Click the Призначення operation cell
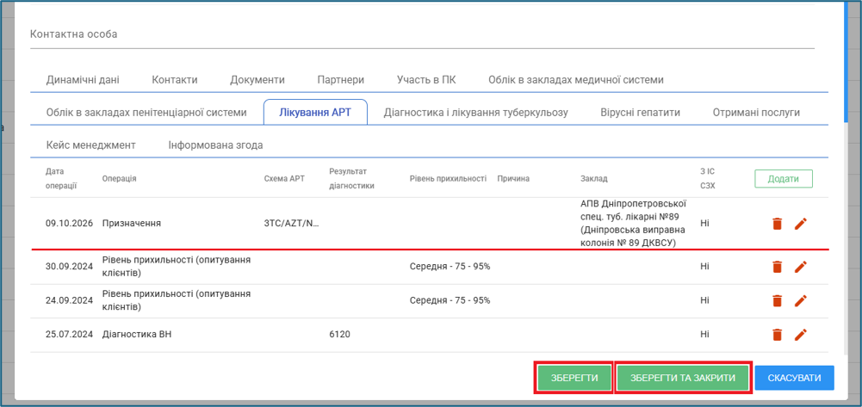The image size is (862, 407). point(132,224)
